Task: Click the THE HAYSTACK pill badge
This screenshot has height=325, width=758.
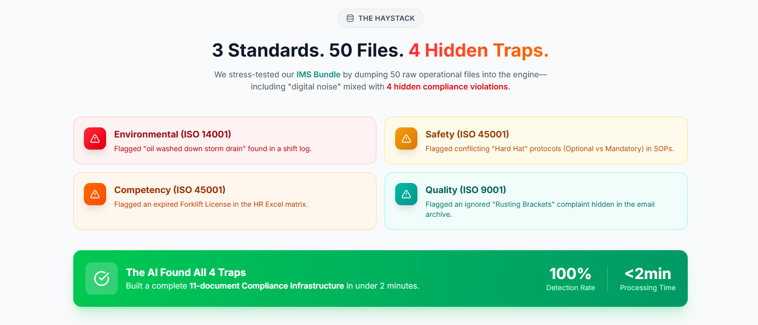Action: (x=380, y=18)
